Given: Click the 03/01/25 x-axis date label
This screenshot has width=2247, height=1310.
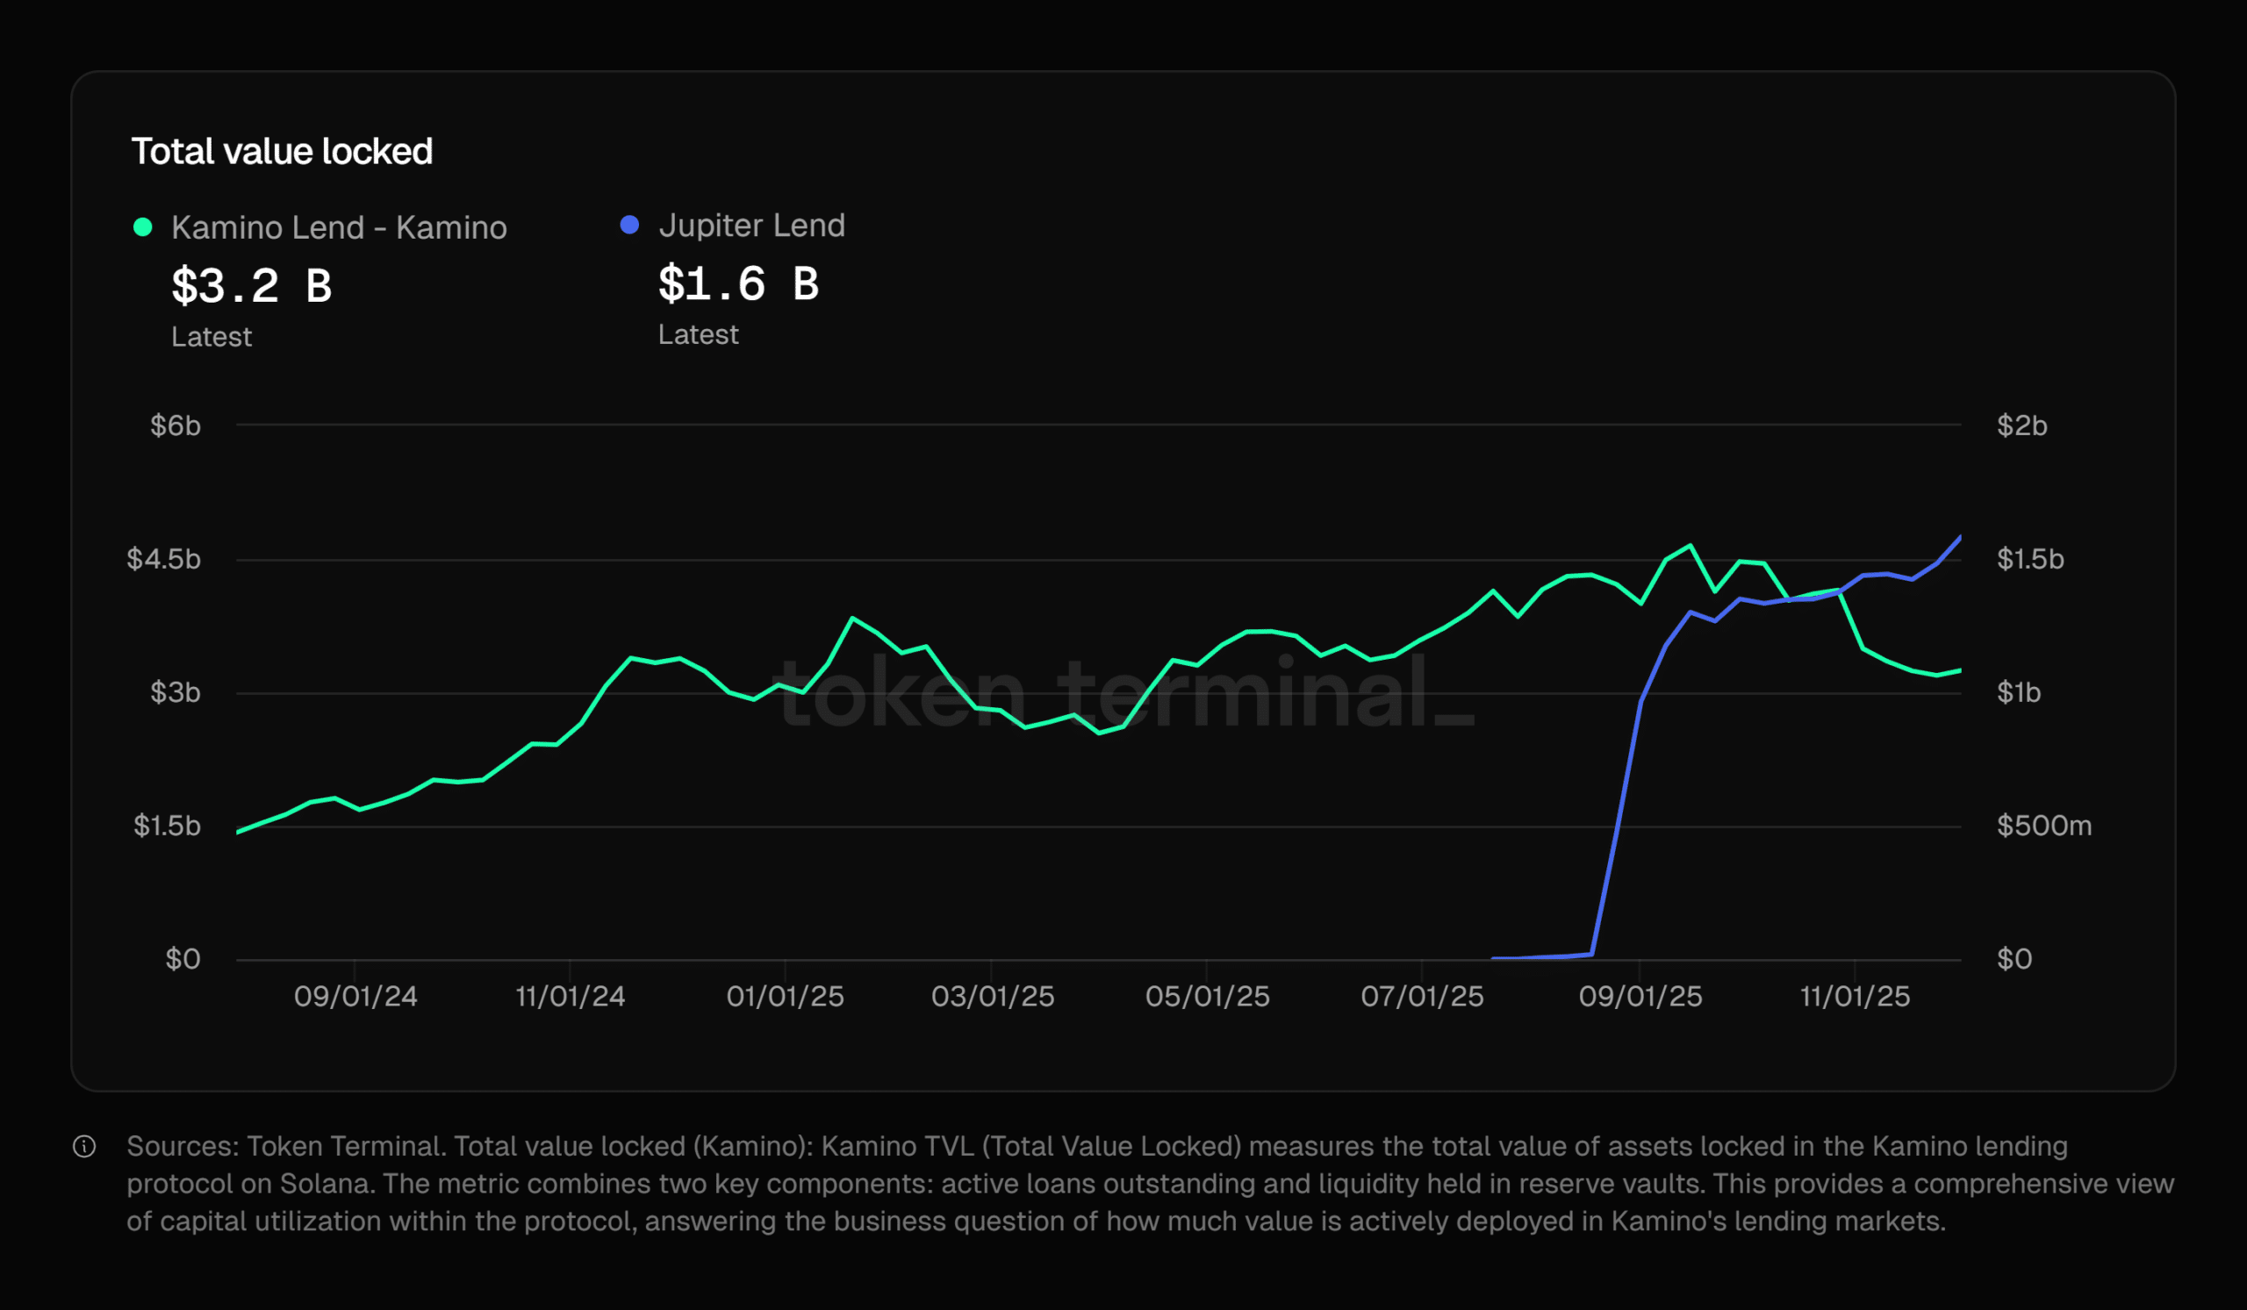Looking at the screenshot, I should tap(993, 996).
